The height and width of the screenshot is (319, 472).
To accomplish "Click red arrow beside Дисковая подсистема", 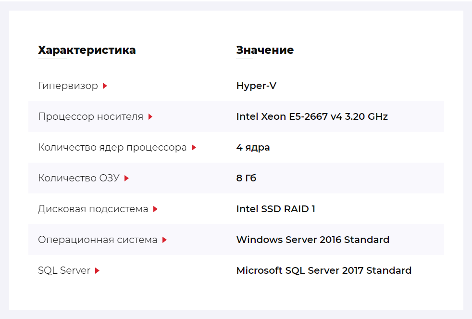I will [x=155, y=209].
